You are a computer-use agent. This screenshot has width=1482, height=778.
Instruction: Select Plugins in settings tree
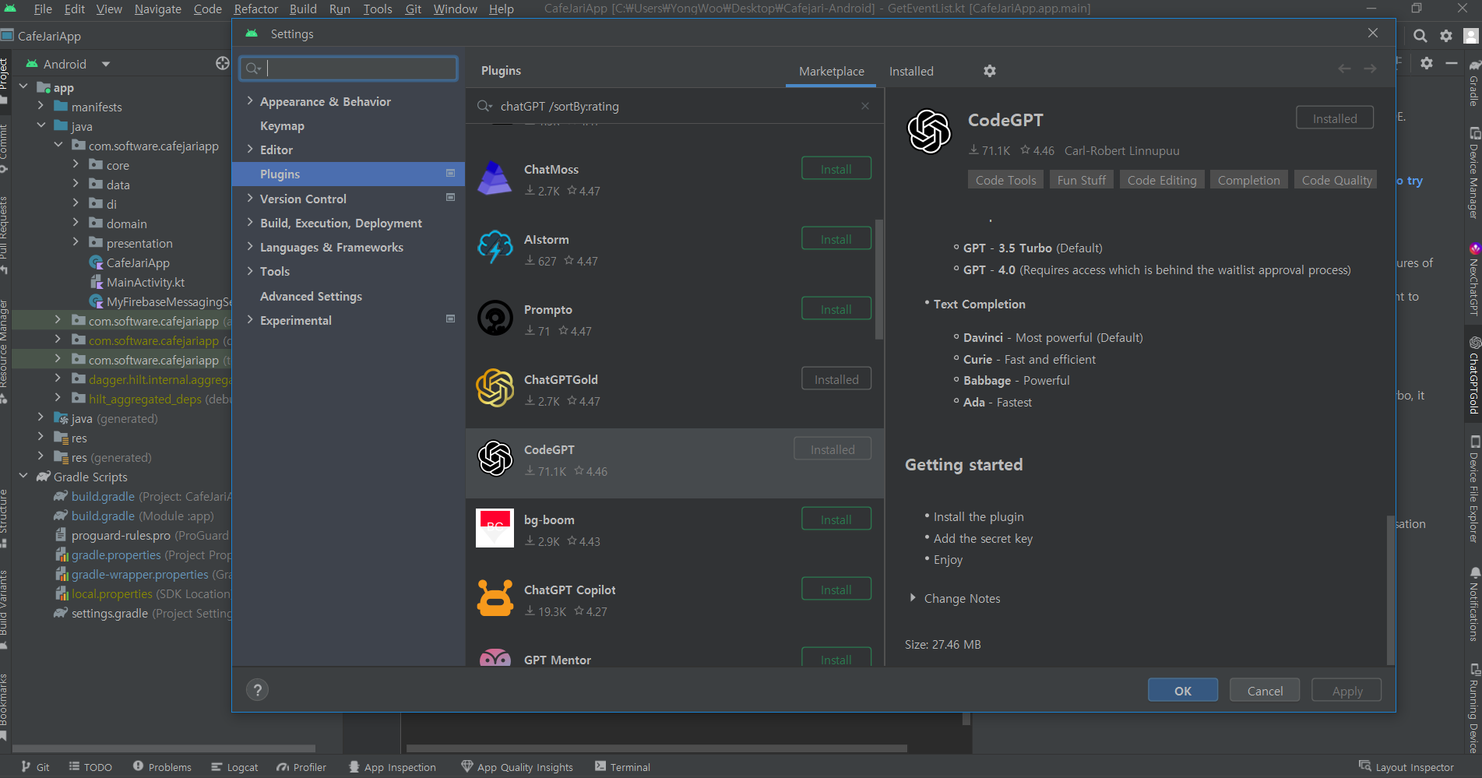point(348,174)
